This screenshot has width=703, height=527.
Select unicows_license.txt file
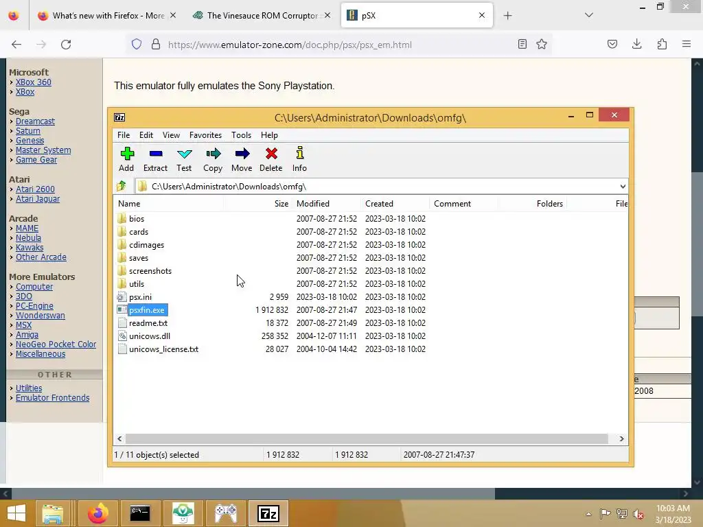[163, 349]
